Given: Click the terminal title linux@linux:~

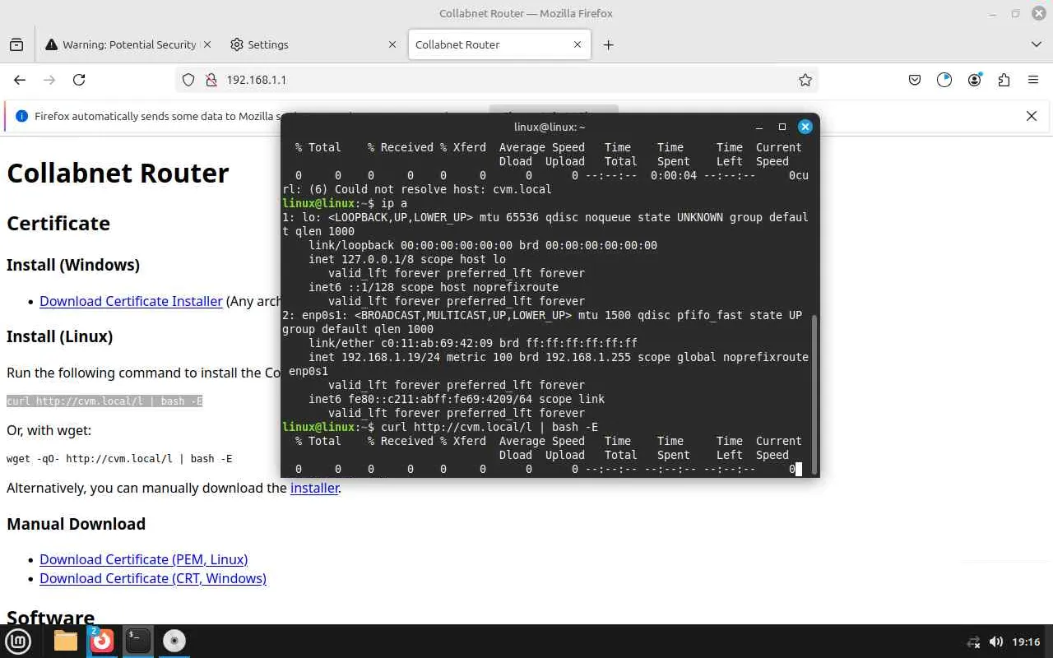Looking at the screenshot, I should click(x=550, y=127).
